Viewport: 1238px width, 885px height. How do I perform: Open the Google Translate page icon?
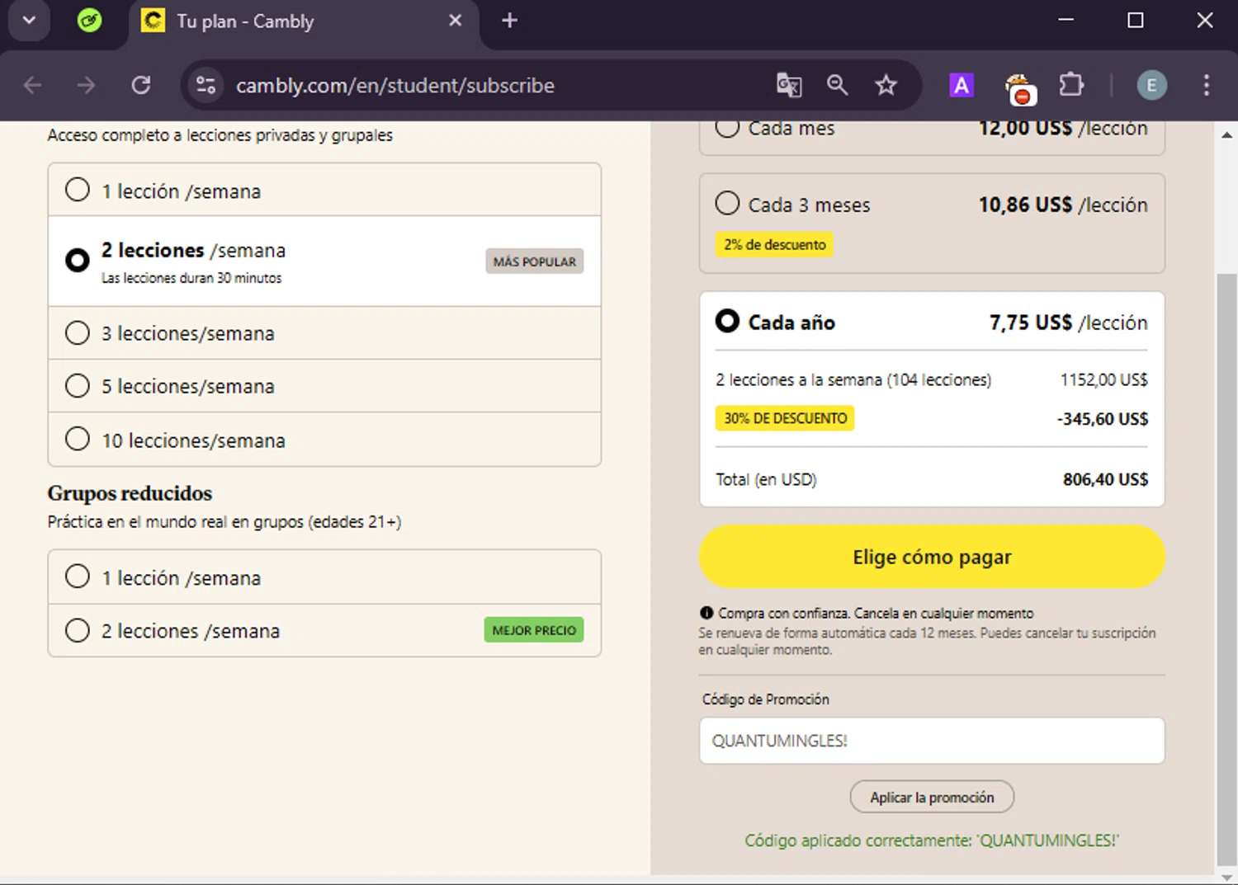point(789,85)
